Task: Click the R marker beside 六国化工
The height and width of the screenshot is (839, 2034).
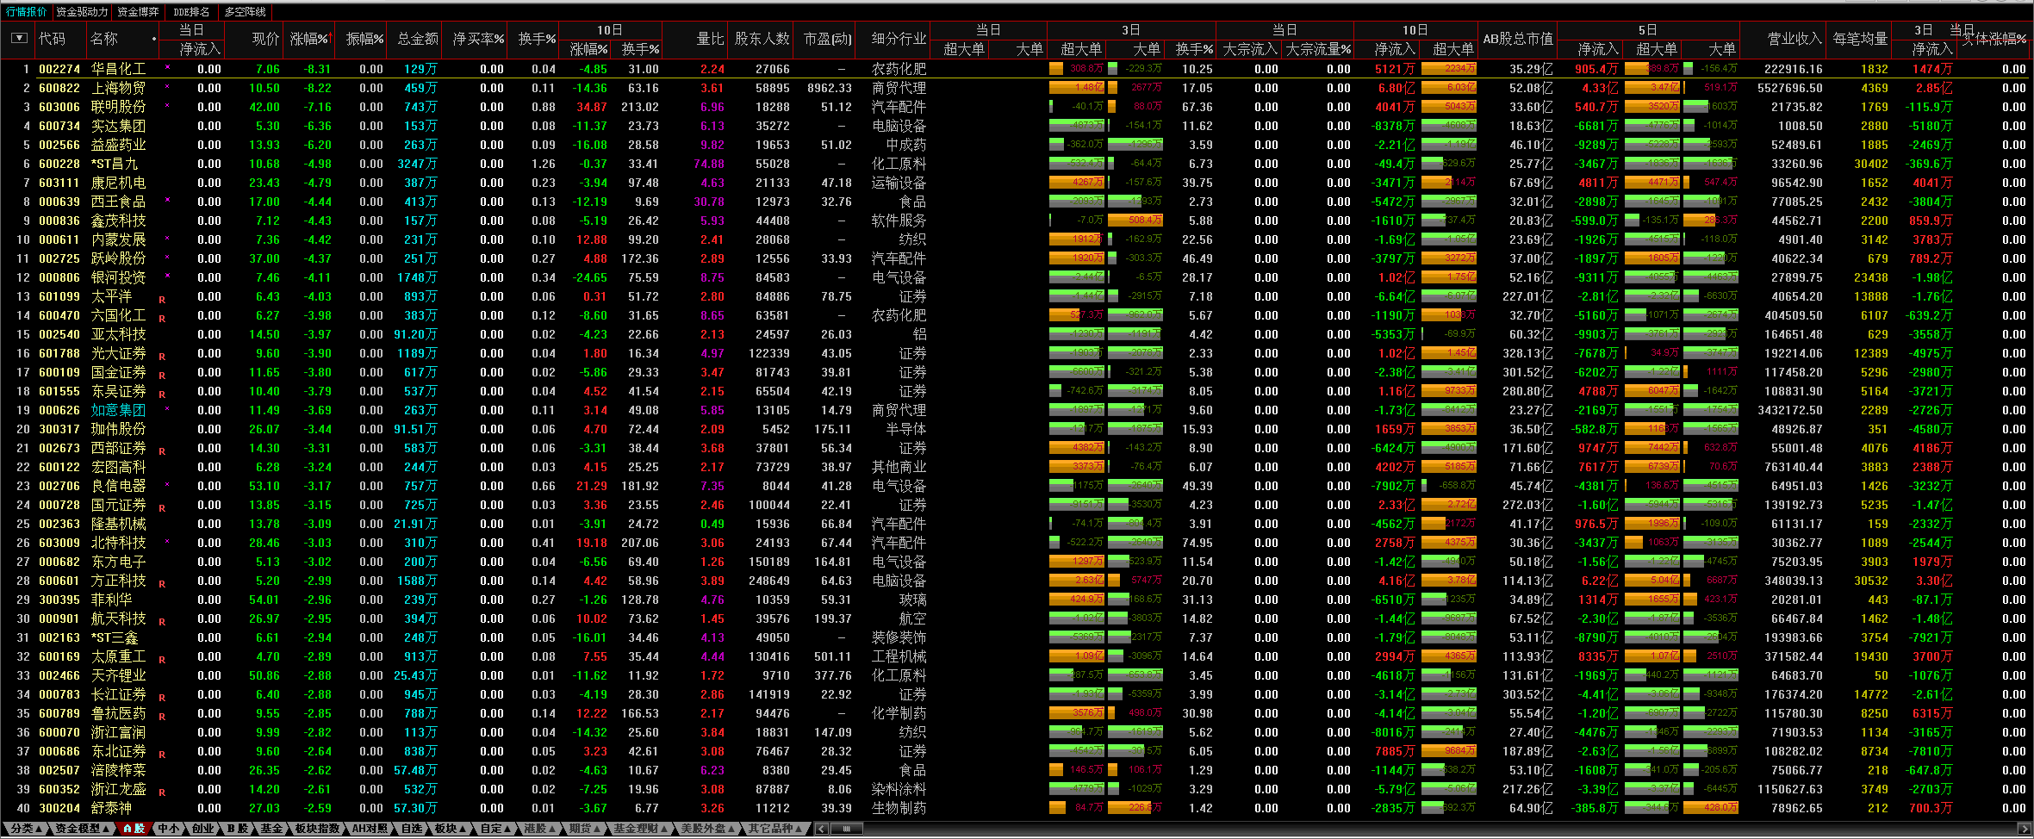Action: (x=162, y=319)
